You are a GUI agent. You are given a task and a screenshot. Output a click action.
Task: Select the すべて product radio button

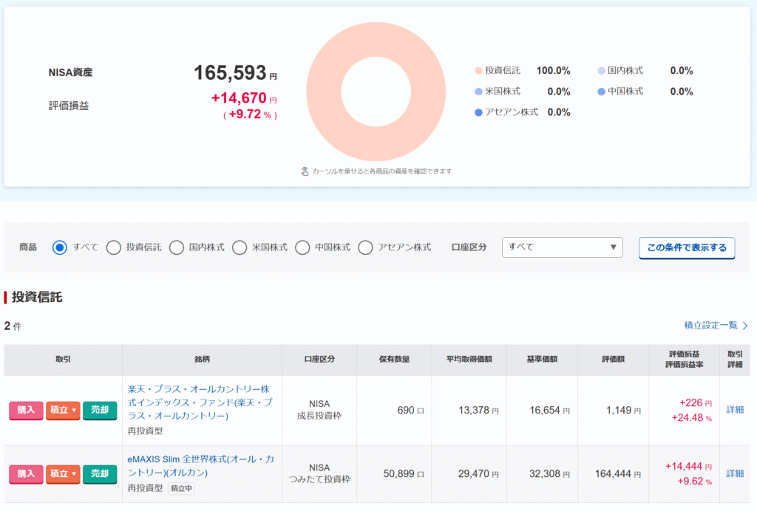[x=60, y=247]
